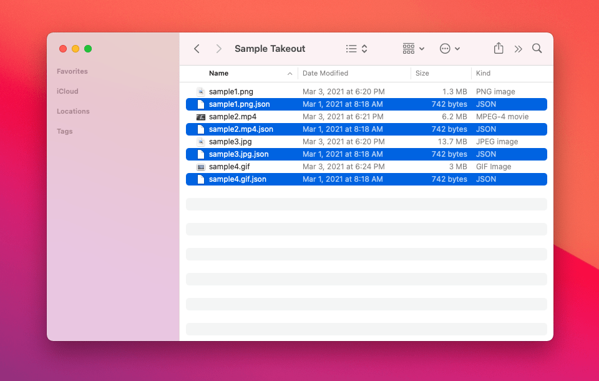The height and width of the screenshot is (381, 599).
Task: Minimize the window with yellow button
Action: coord(75,49)
